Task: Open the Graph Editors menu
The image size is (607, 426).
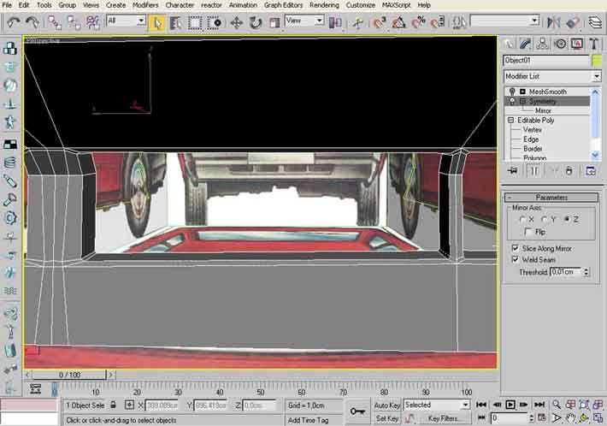Action: coord(283,5)
